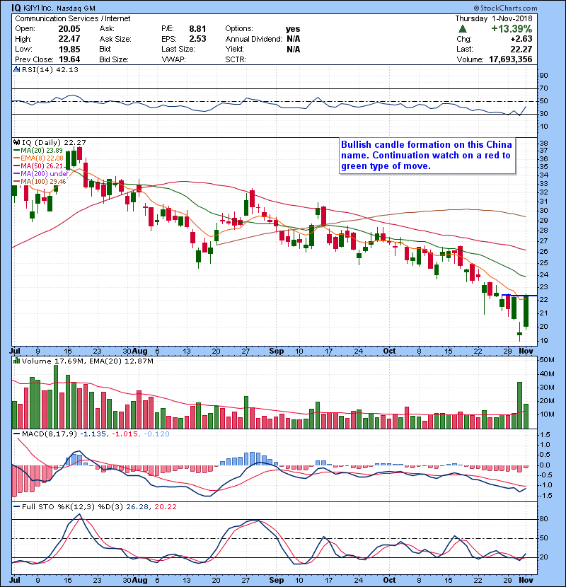
Task: Click the Oct label on price chart axis
Action: pyautogui.click(x=389, y=351)
